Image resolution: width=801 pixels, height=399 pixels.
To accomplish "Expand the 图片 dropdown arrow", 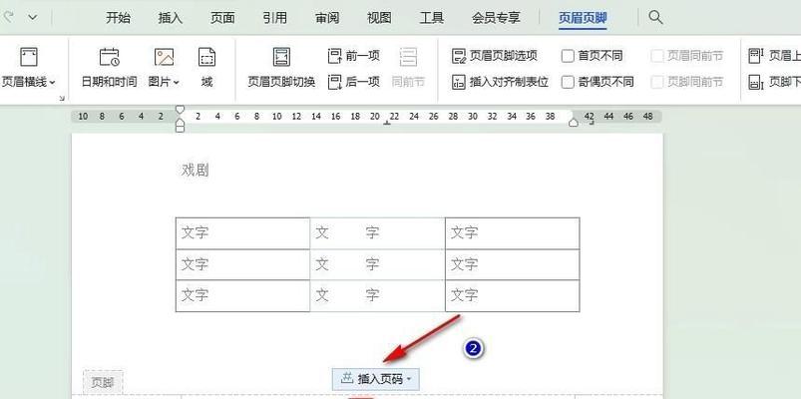I will coord(177,82).
